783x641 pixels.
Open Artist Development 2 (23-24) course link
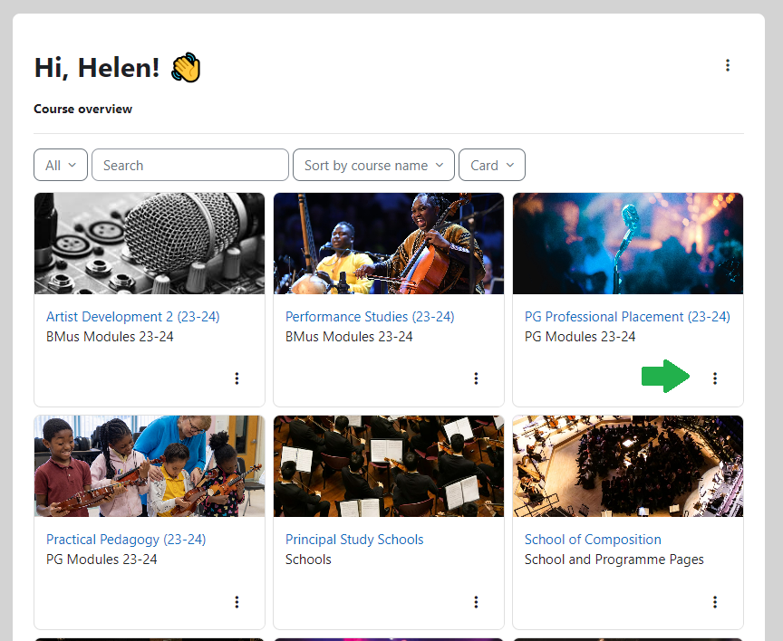[x=132, y=317]
